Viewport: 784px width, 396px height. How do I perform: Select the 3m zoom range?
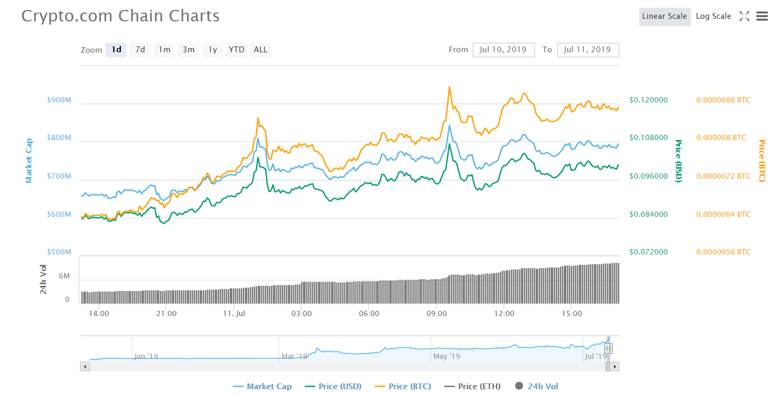[188, 50]
